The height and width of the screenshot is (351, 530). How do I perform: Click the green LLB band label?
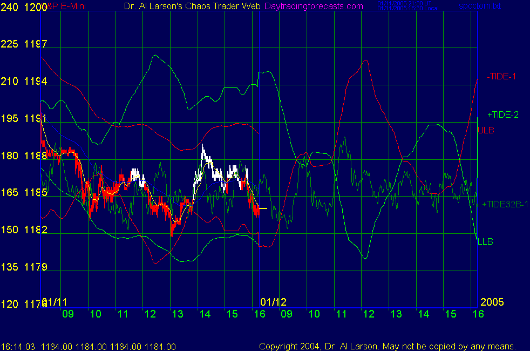click(485, 241)
